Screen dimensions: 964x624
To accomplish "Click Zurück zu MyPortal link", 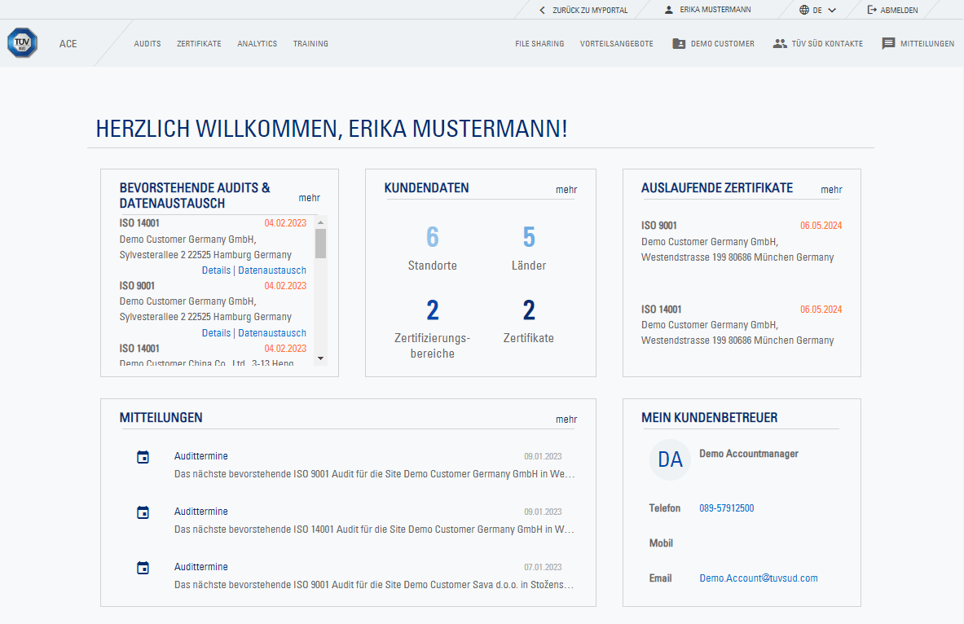I will [590, 11].
